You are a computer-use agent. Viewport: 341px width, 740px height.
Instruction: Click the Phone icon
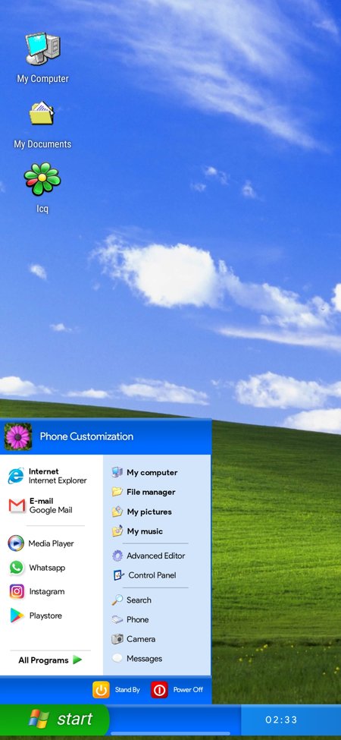(x=117, y=619)
